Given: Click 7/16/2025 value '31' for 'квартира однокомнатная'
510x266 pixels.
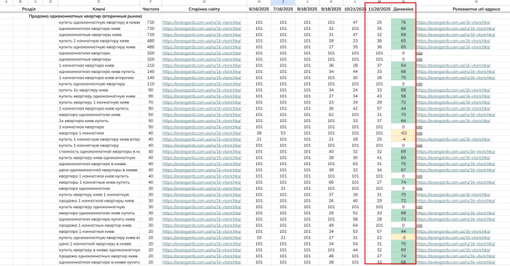Looking at the screenshot, I should pyautogui.click(x=283, y=188).
